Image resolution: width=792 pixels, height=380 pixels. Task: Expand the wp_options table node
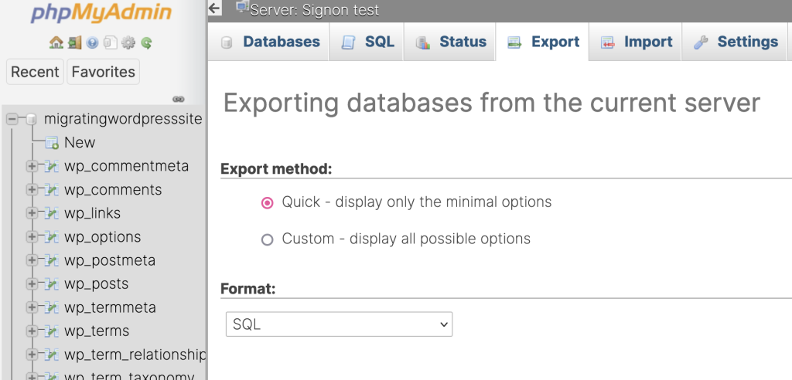tap(31, 236)
